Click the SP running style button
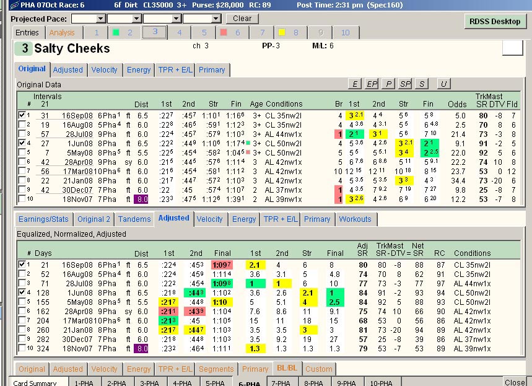 405,84
